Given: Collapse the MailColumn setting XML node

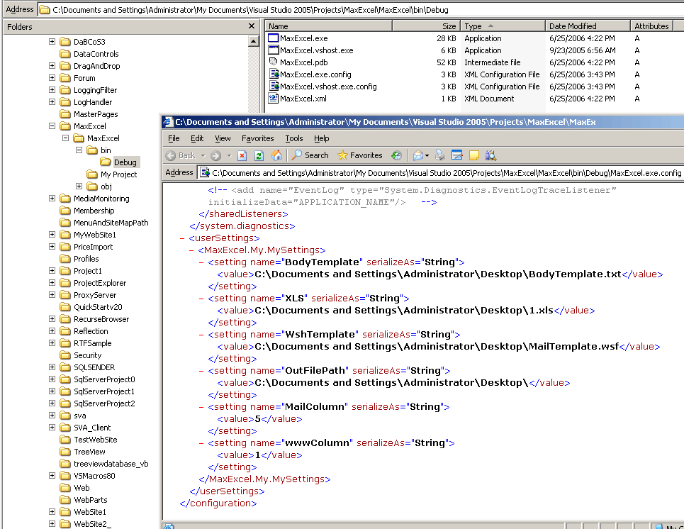Looking at the screenshot, I should [201, 407].
